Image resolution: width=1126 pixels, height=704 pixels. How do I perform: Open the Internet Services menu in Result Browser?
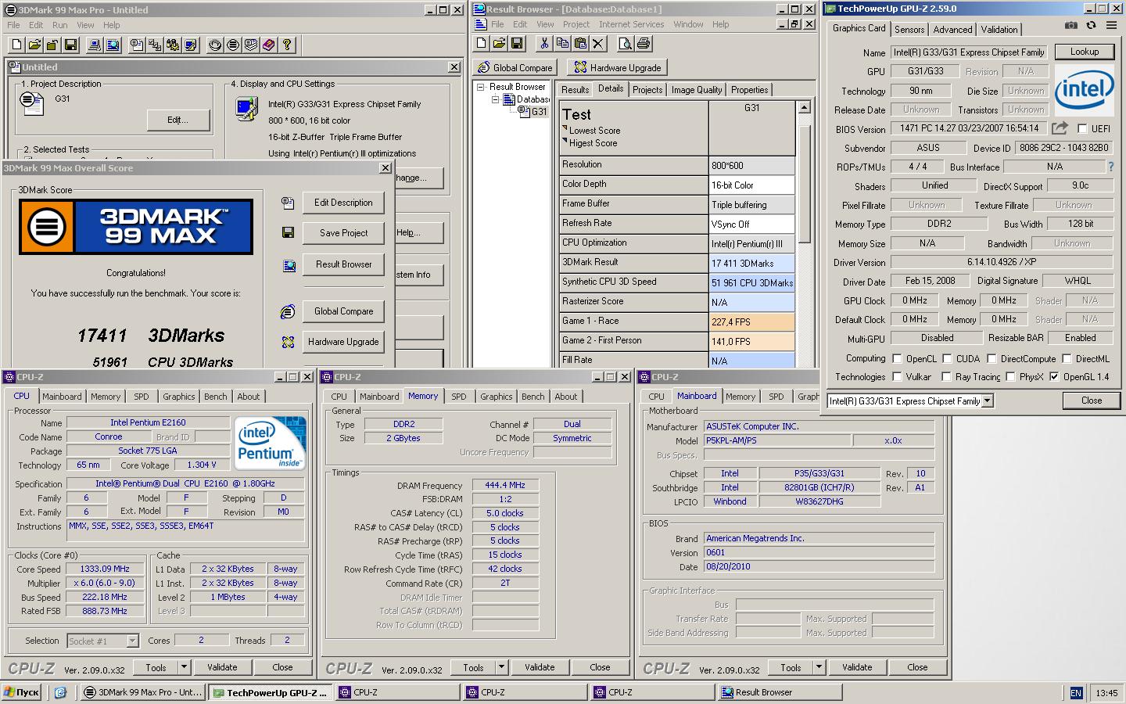[x=631, y=24]
